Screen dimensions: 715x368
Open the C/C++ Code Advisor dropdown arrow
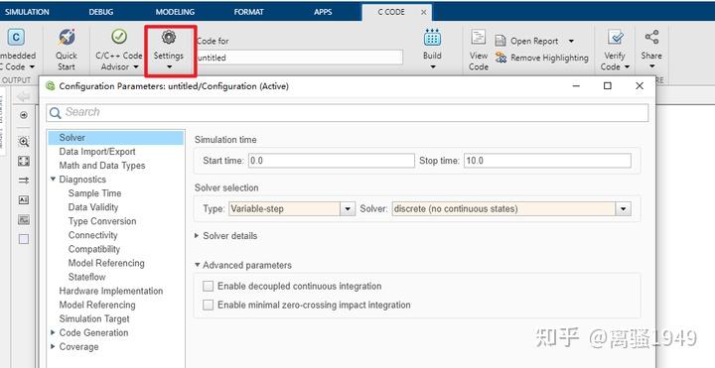coord(136,66)
